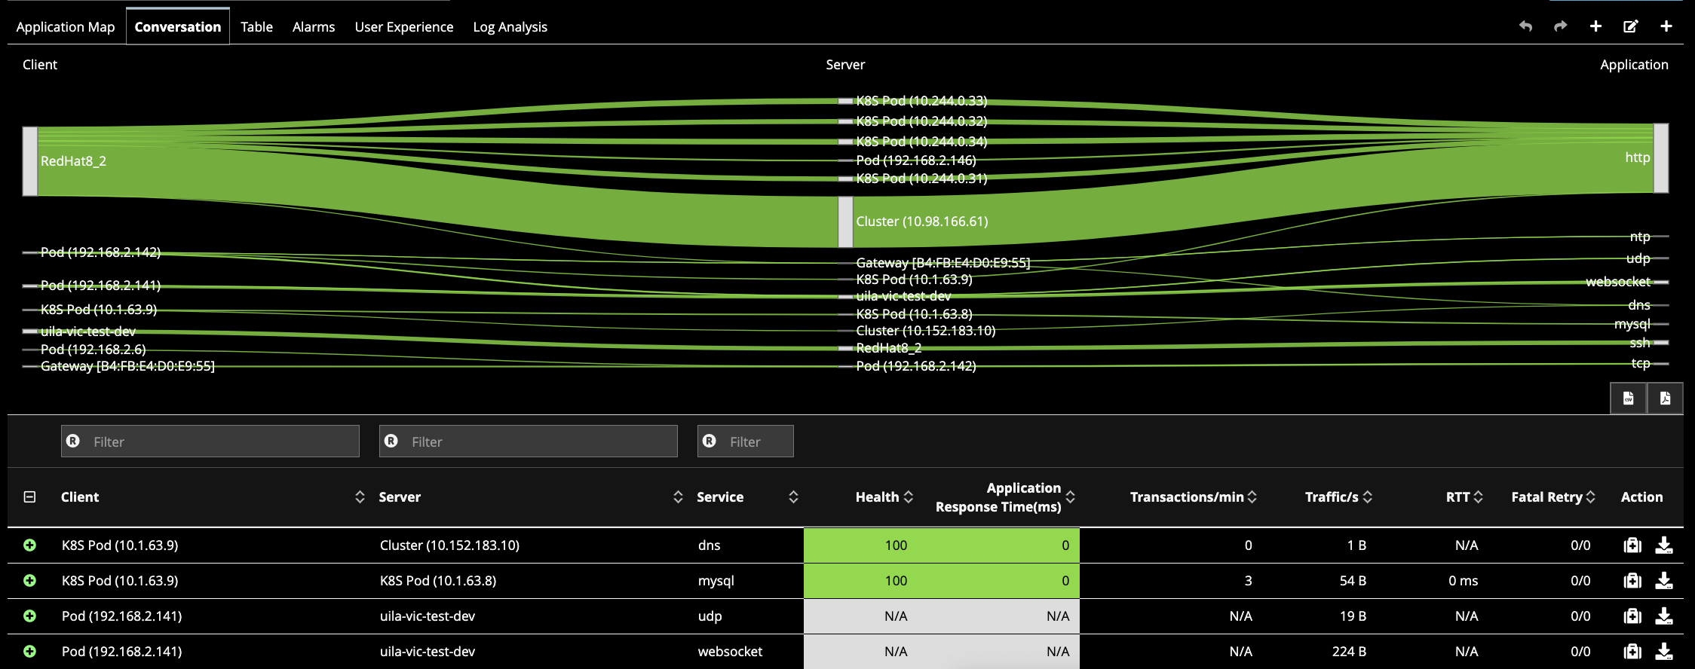
Task: Toggle regex mode on Service filter
Action: (710, 441)
